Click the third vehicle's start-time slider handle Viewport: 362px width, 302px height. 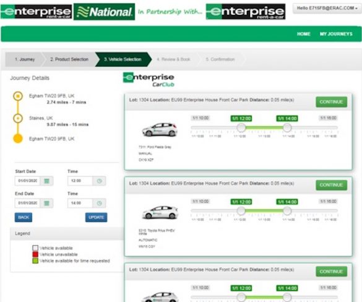coord(241,297)
